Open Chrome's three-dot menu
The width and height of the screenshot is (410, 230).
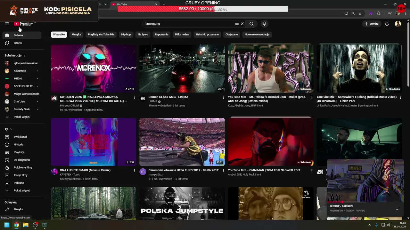[x=405, y=13]
